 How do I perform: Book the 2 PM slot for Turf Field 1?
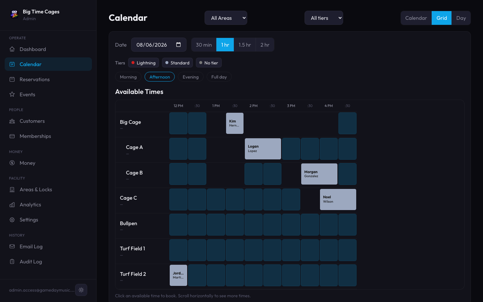tap(254, 250)
